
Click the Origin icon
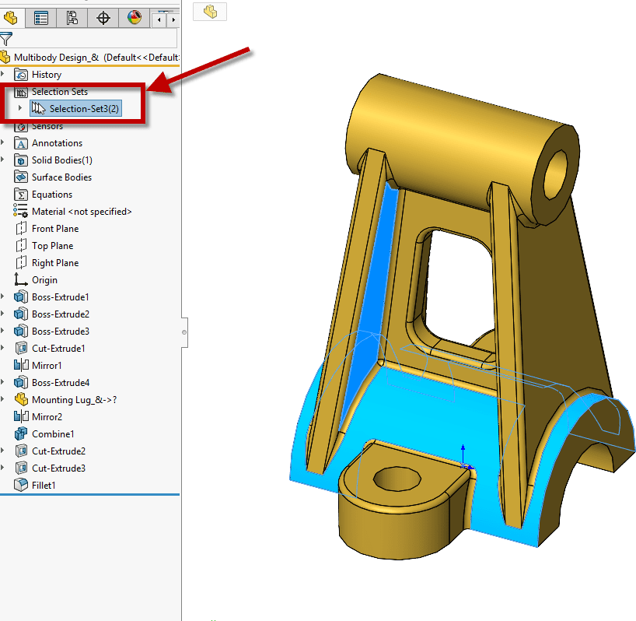pos(21,279)
